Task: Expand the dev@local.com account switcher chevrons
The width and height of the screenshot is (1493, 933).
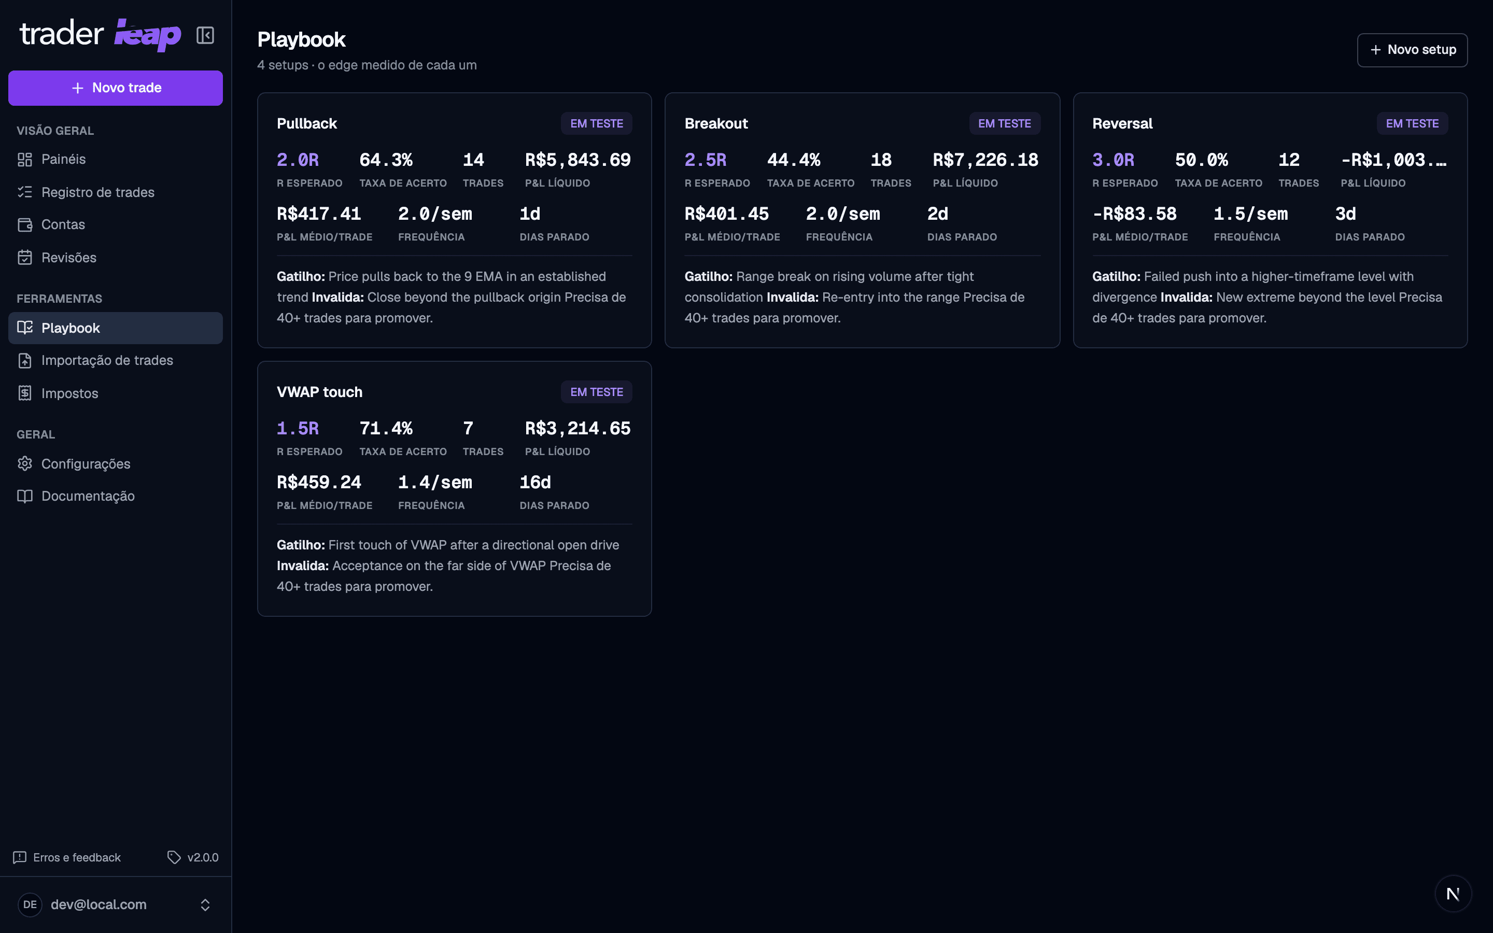Action: [205, 904]
